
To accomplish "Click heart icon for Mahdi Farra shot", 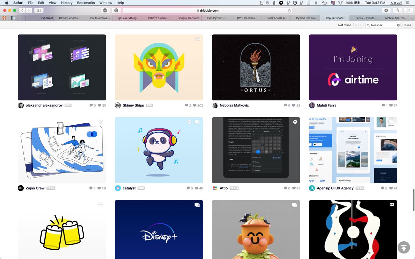I will point(391,105).
